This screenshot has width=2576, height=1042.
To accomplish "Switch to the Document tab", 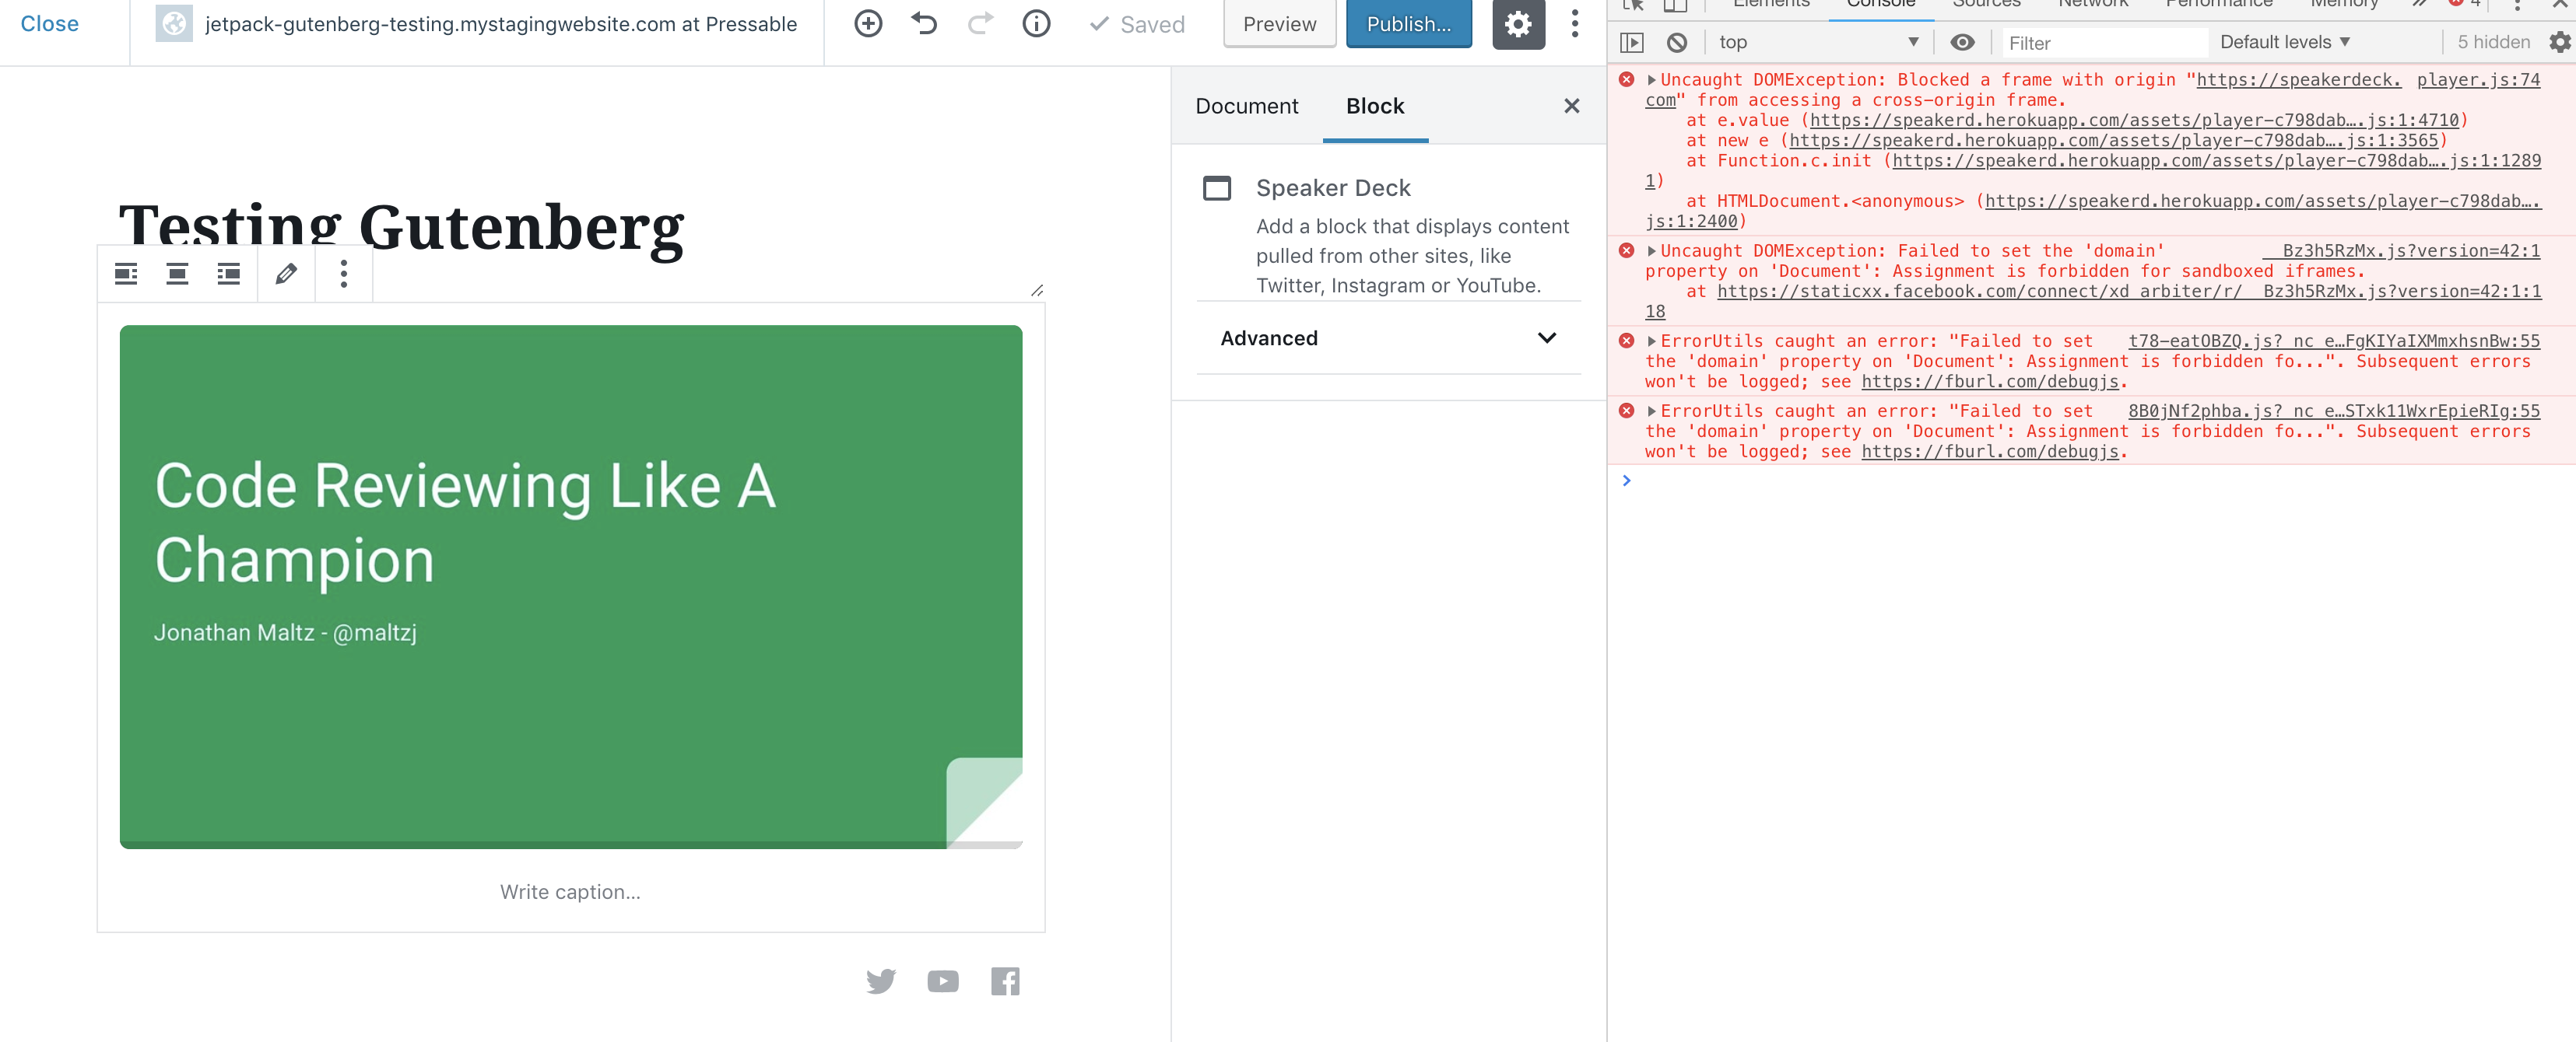I will pos(1246,106).
